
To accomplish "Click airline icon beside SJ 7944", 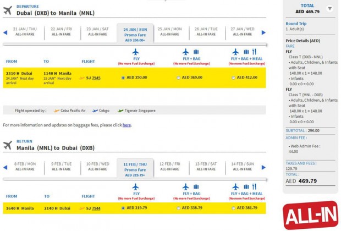I will (82, 208).
